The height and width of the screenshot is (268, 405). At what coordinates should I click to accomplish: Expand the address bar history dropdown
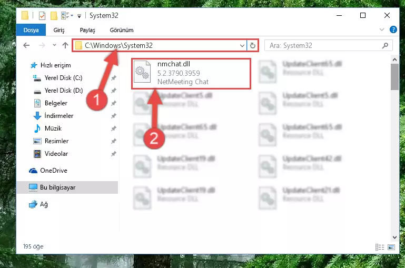[242, 46]
